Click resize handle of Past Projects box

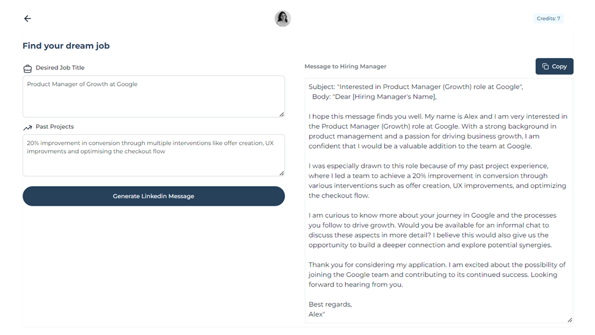tap(282, 173)
